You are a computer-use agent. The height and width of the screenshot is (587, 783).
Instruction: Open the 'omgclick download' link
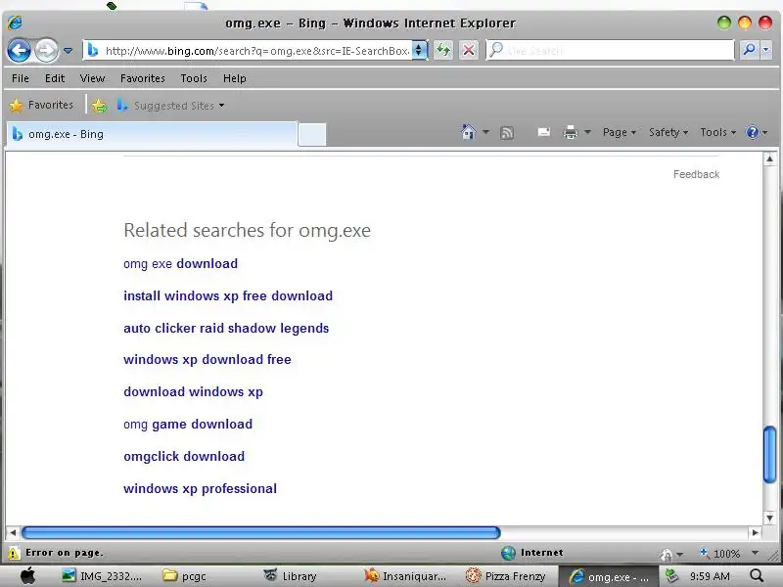point(184,456)
